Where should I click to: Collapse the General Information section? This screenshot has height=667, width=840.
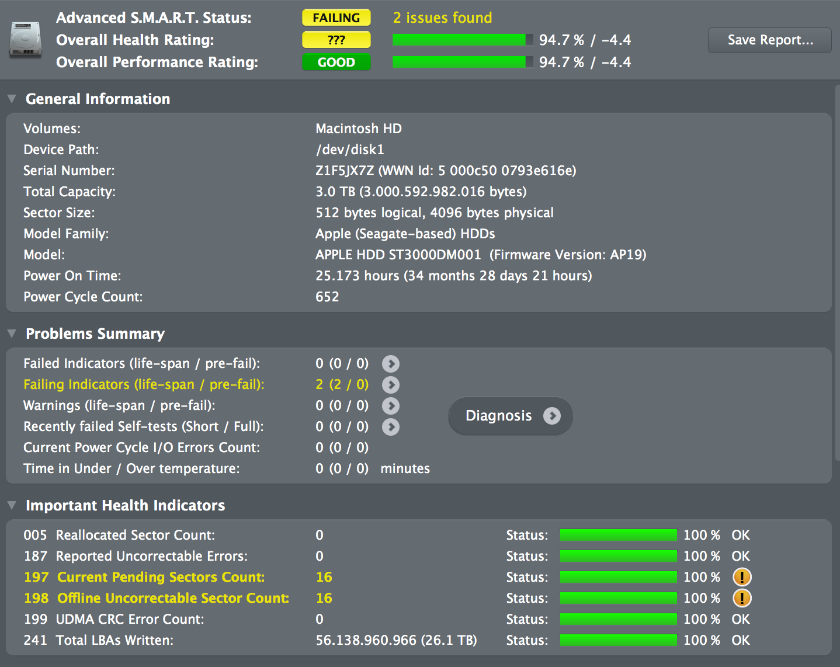point(12,99)
